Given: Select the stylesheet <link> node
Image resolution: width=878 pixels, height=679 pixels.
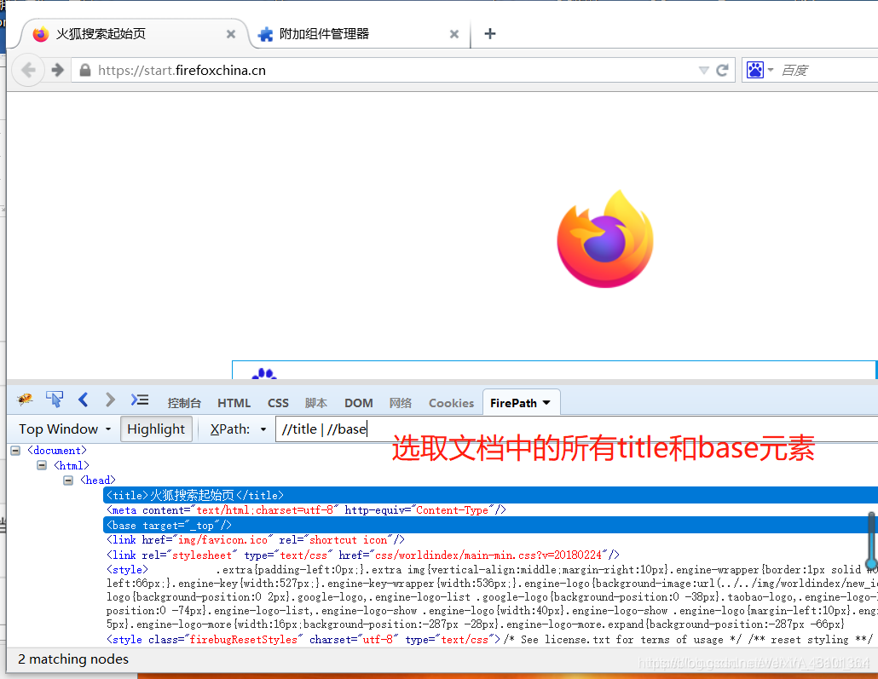Looking at the screenshot, I should [x=363, y=555].
